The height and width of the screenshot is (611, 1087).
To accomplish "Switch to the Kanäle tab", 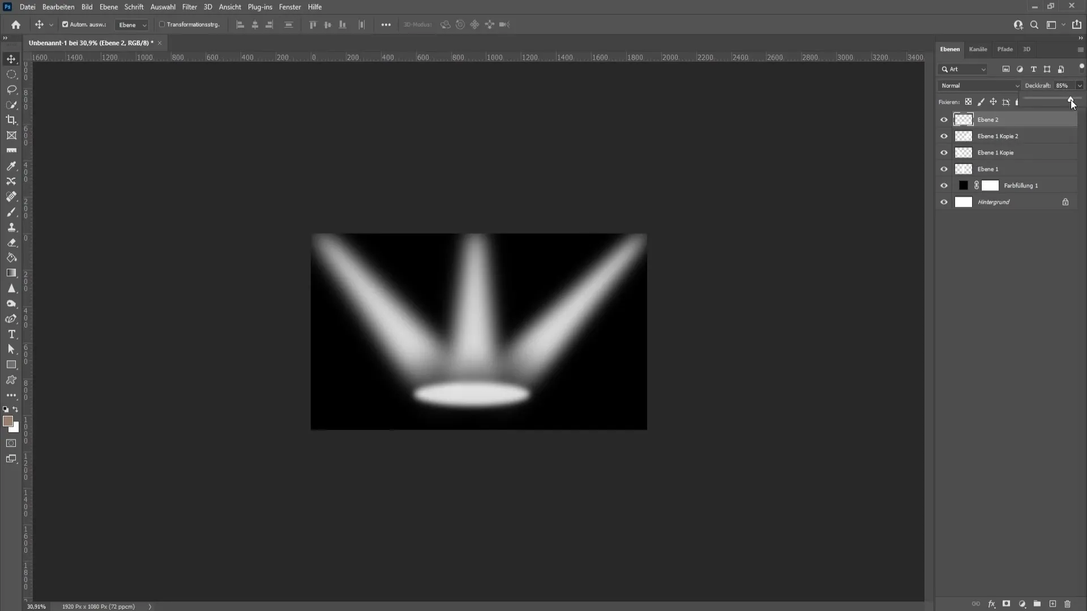I will [x=978, y=49].
